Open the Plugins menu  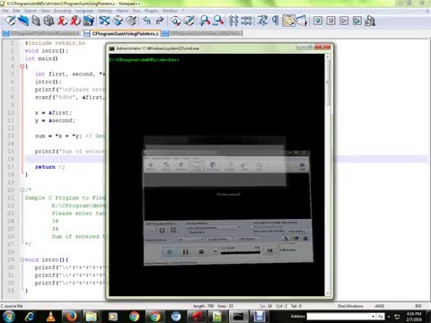tap(151, 11)
